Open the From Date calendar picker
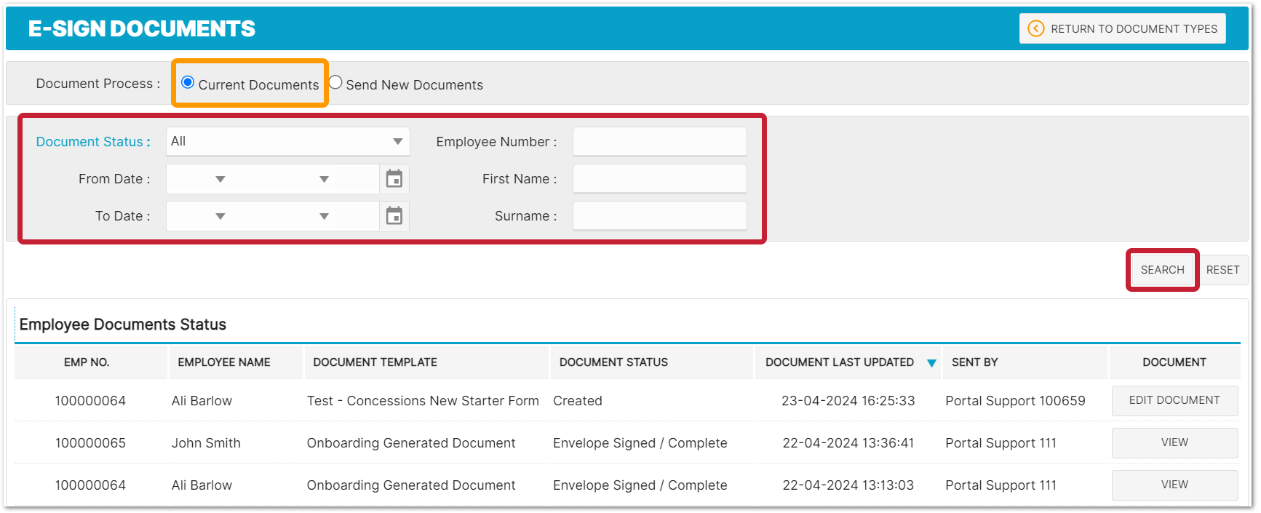1261x513 pixels. pos(394,179)
